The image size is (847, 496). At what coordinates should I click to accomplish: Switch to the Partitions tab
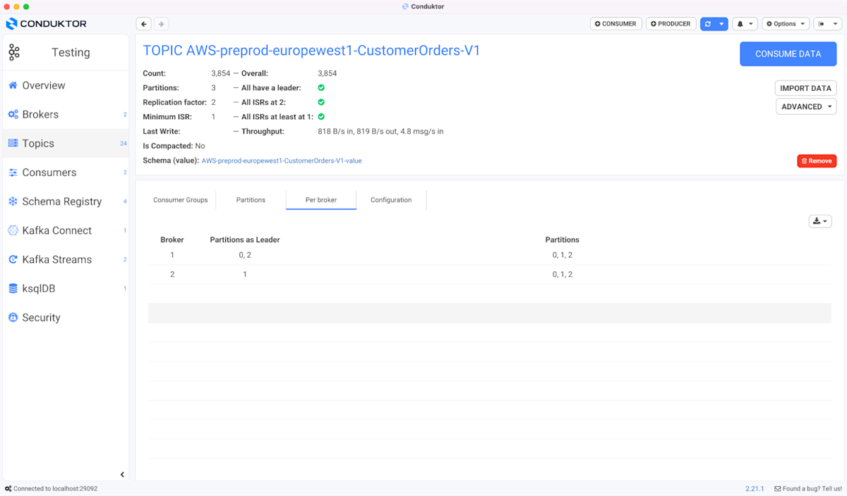(251, 200)
